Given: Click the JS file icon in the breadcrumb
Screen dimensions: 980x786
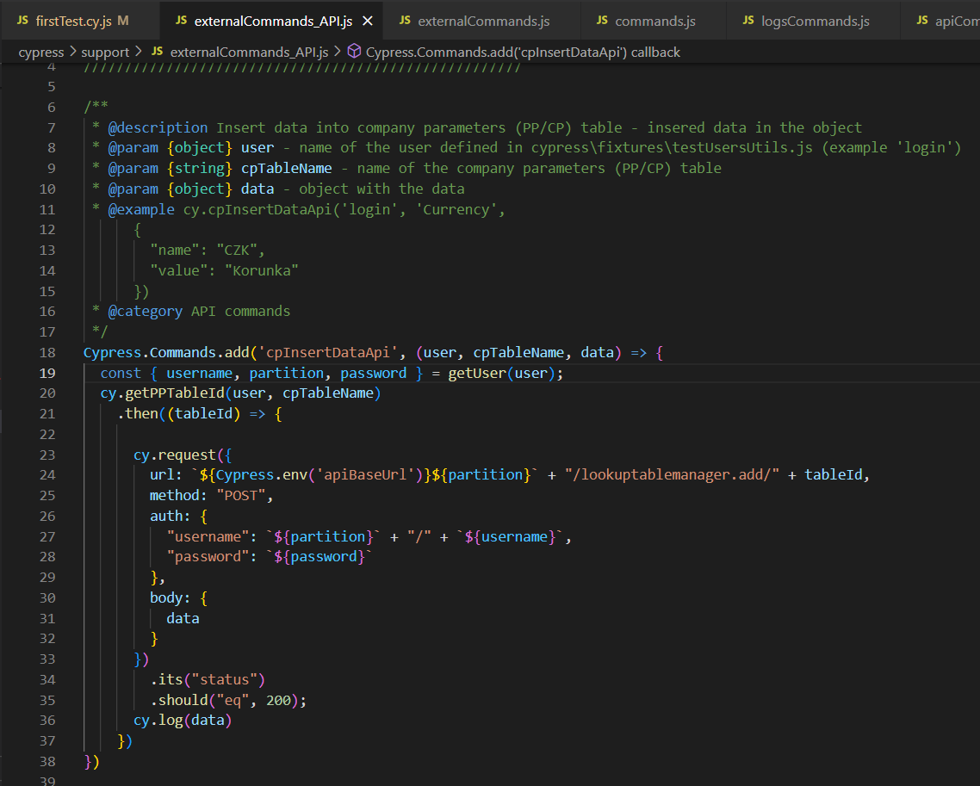Looking at the screenshot, I should 157,53.
